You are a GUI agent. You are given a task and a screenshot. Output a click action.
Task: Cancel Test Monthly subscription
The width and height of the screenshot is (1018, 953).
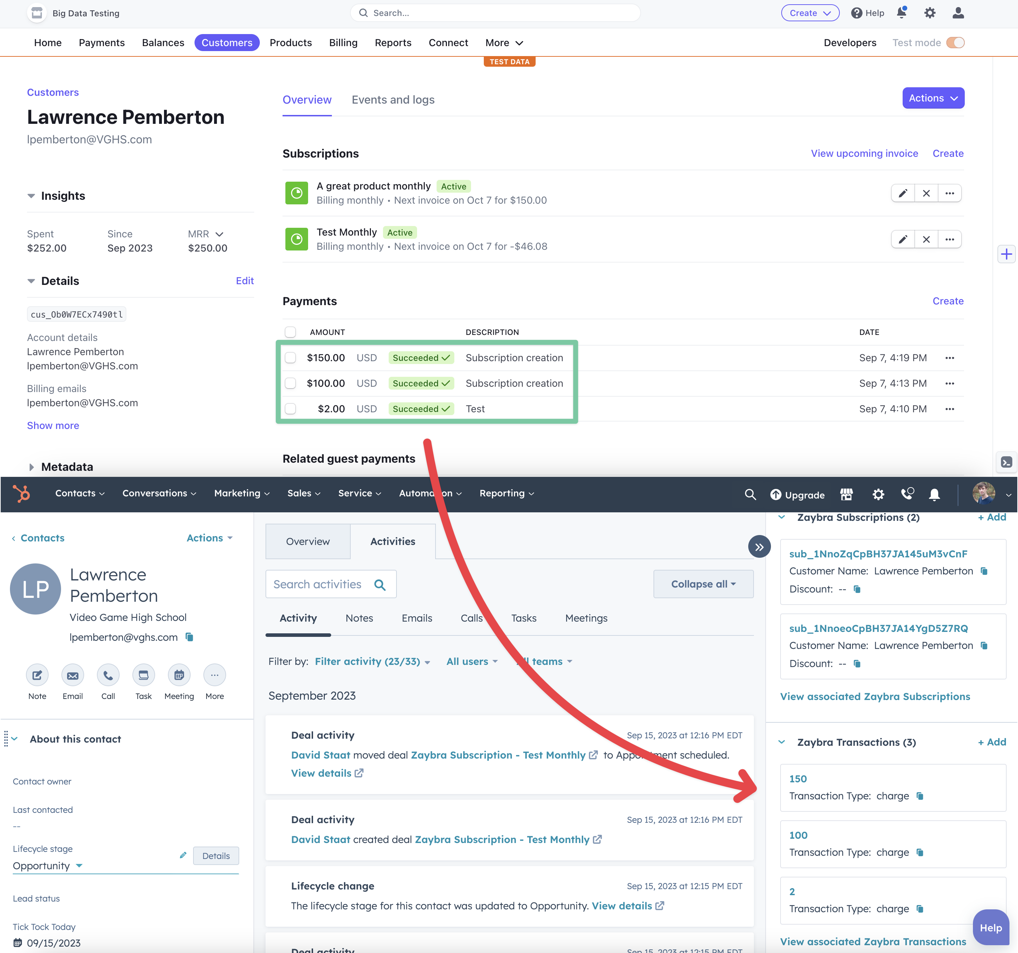point(926,239)
